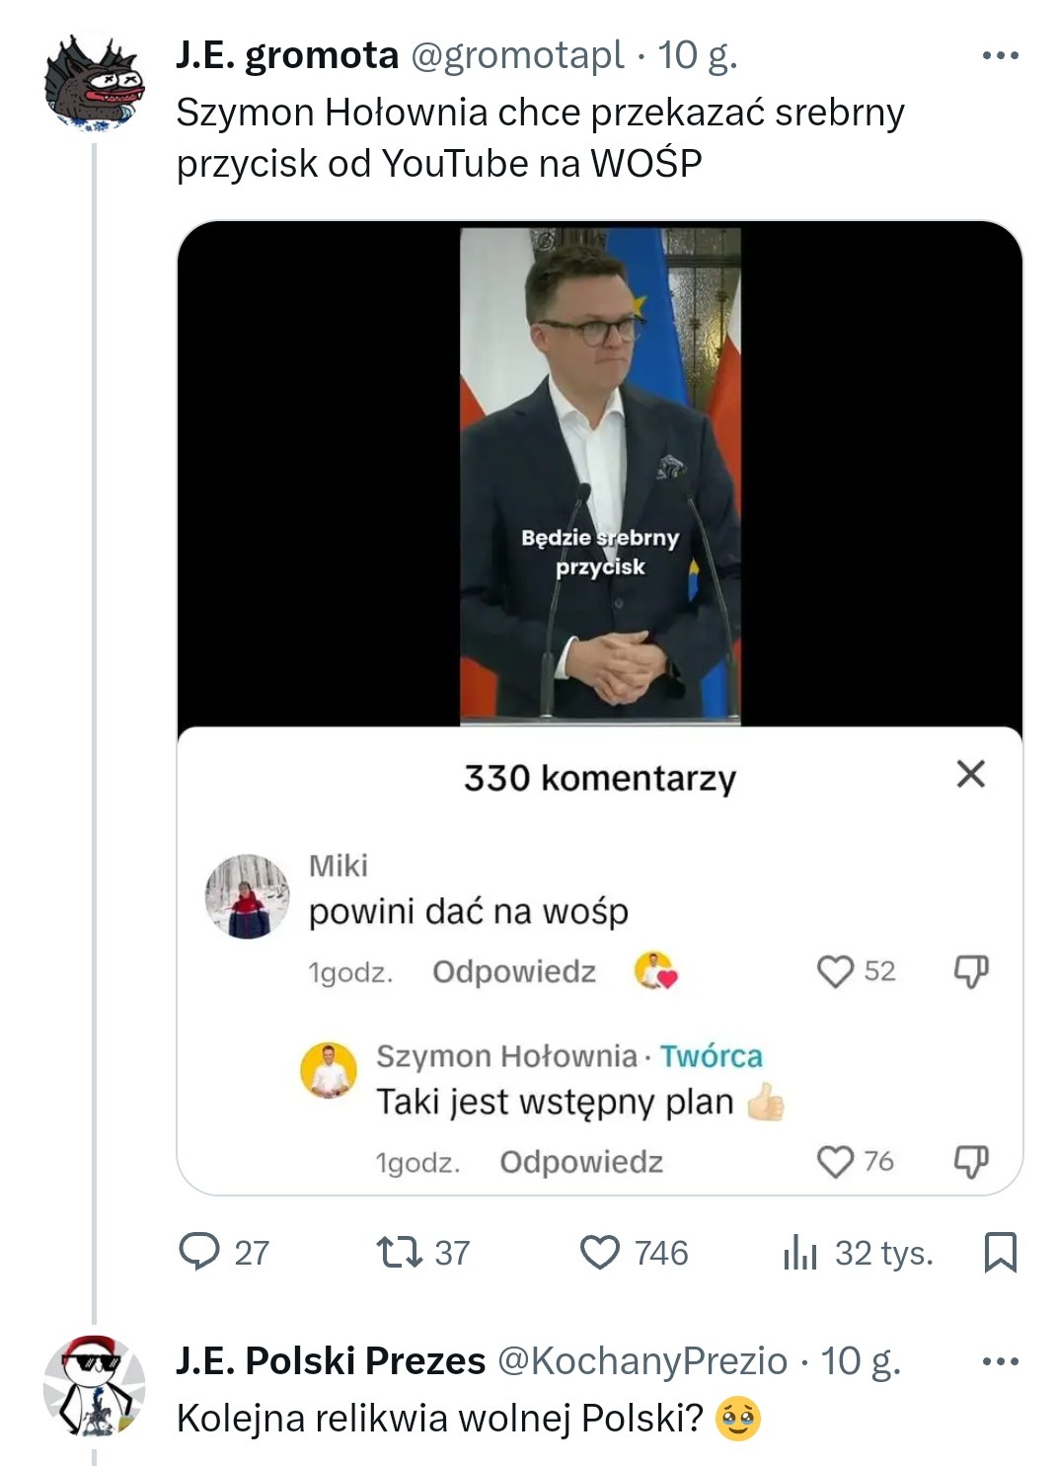Like Miki's comment with 52 hearts

pos(835,971)
